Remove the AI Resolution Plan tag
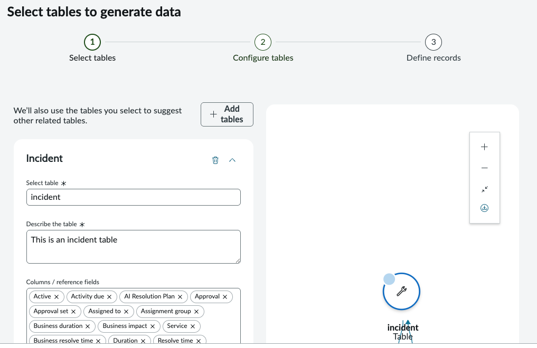 coord(180,297)
